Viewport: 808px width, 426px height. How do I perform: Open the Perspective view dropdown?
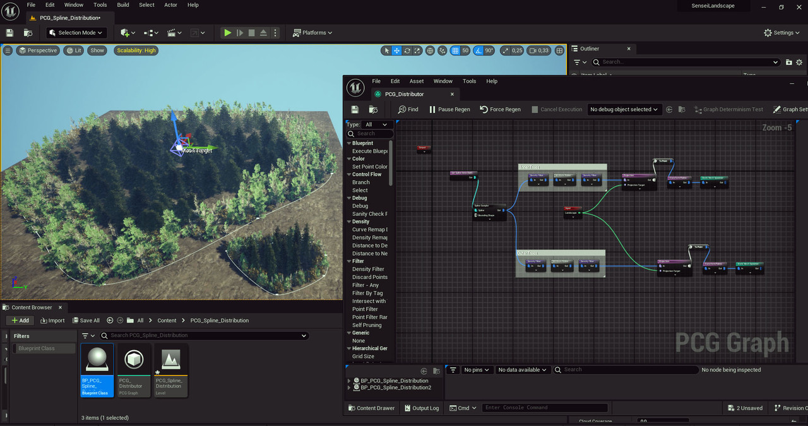click(x=38, y=50)
